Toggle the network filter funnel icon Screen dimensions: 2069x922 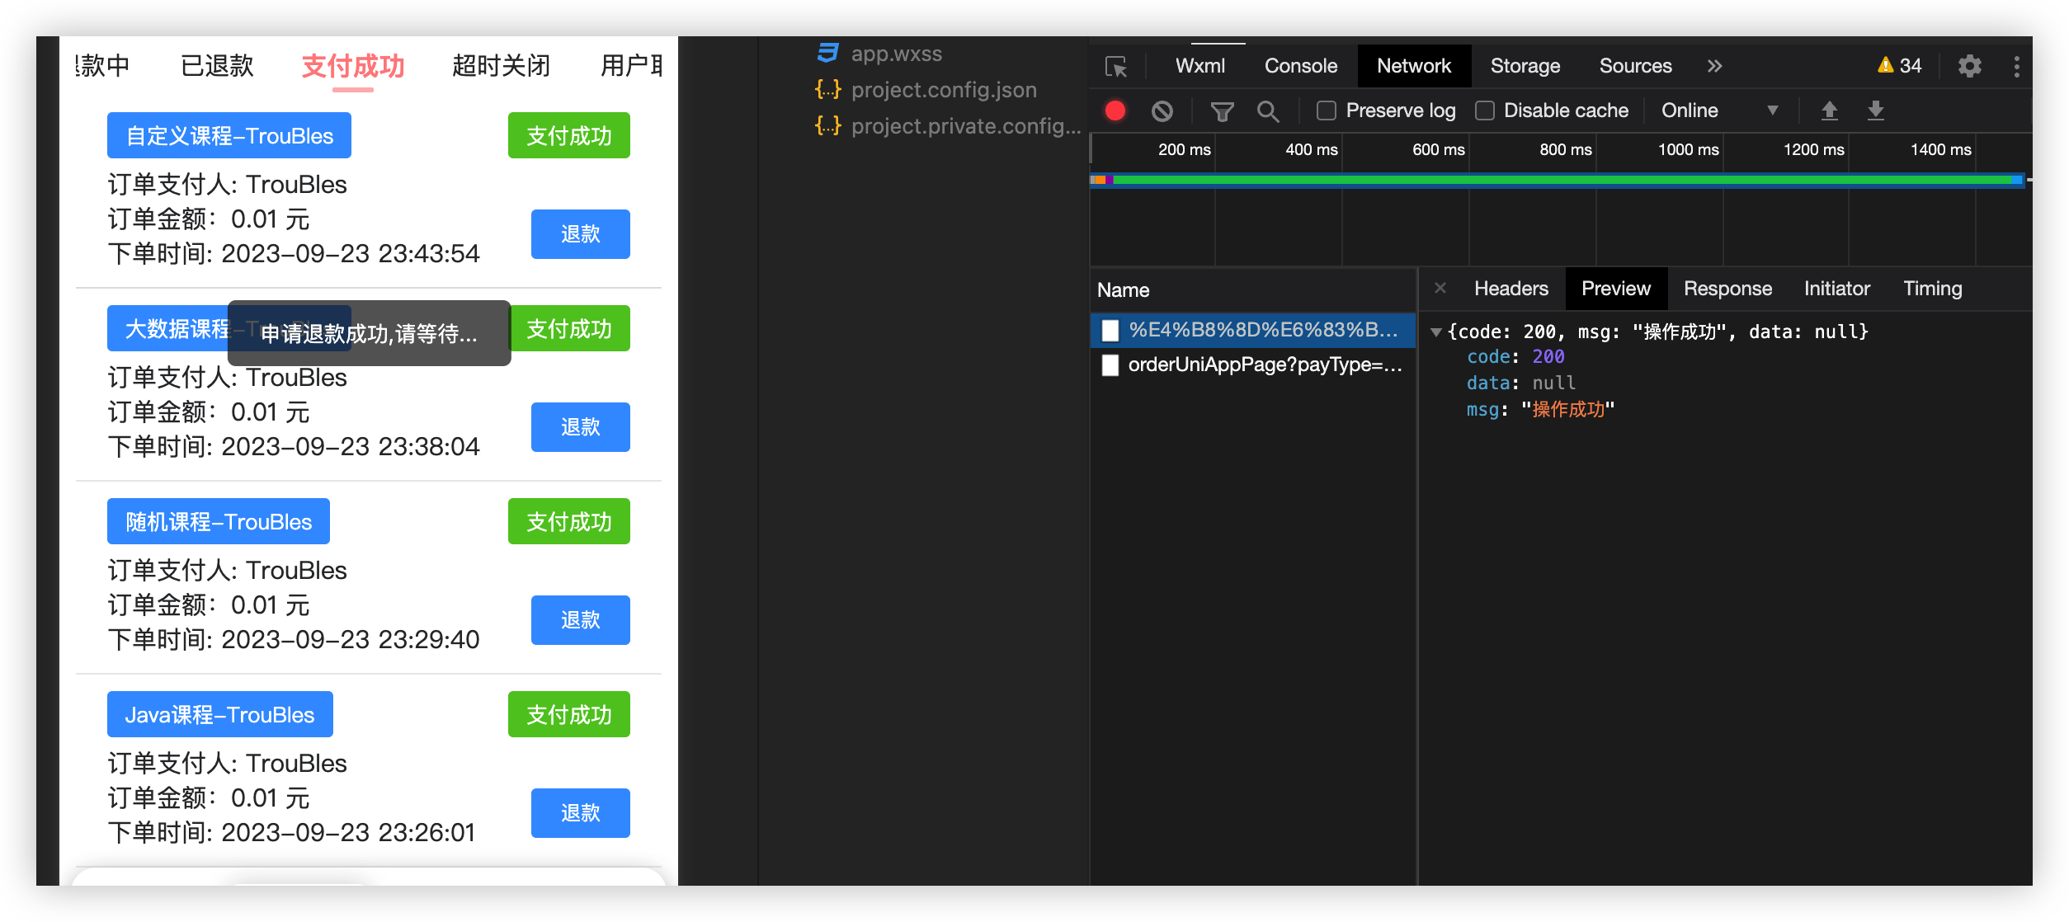click(x=1222, y=111)
